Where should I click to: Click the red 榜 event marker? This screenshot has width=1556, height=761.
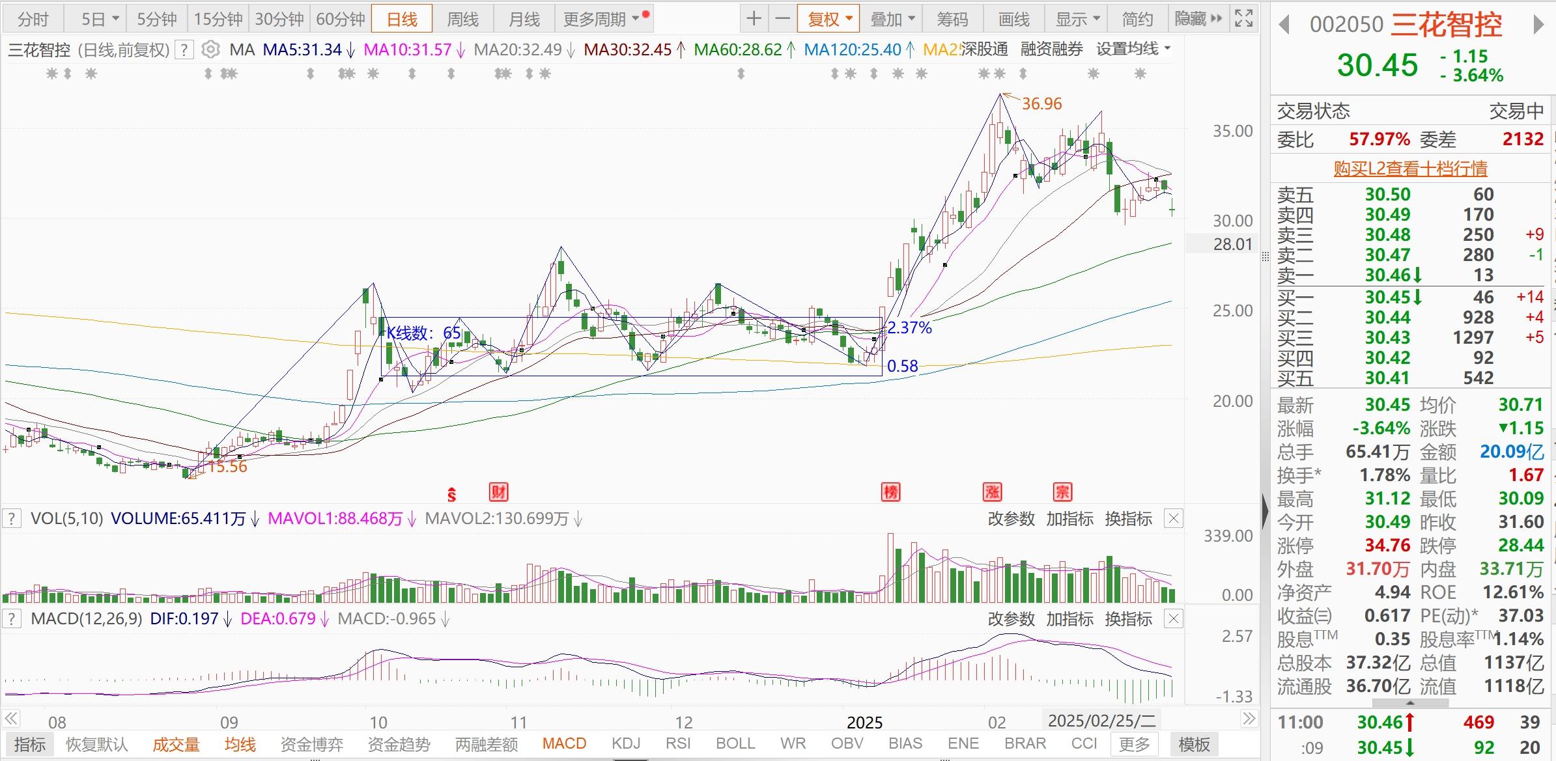tap(890, 492)
